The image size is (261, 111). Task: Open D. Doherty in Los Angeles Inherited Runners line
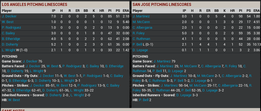click(x=53, y=95)
